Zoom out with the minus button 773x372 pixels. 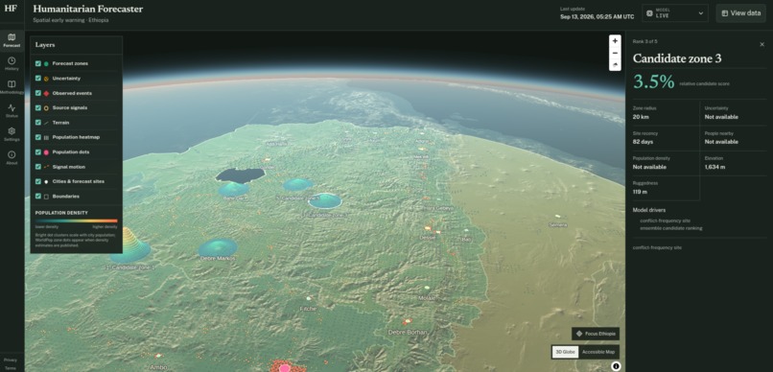pos(615,53)
